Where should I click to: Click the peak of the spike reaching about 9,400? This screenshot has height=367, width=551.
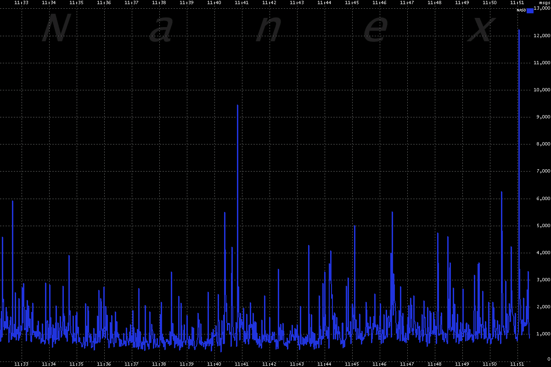237,106
